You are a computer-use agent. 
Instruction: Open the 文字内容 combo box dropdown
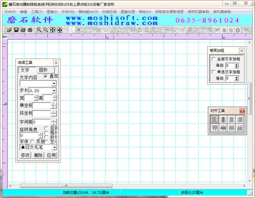(54, 84)
